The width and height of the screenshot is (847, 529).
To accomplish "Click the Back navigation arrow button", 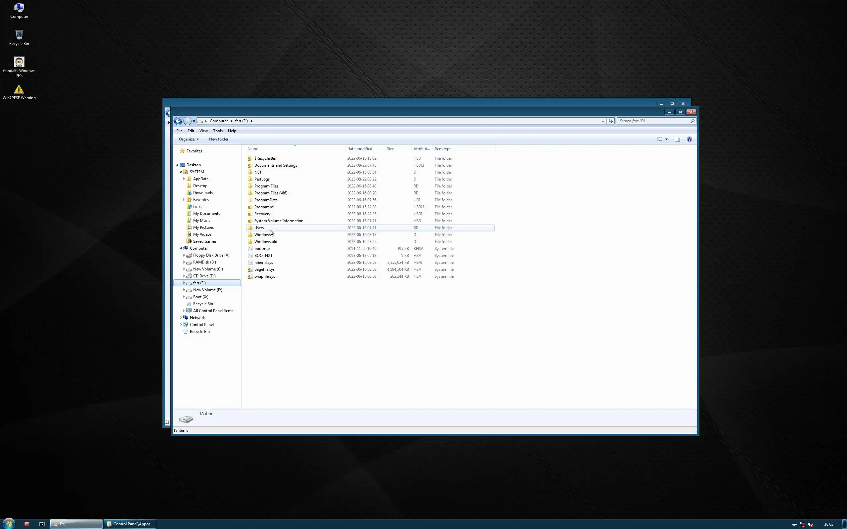I will tap(178, 121).
